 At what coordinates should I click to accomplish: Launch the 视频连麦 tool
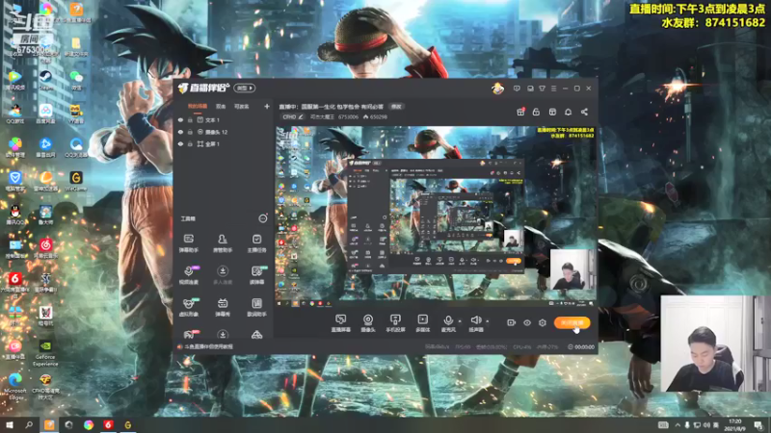pyautogui.click(x=188, y=275)
